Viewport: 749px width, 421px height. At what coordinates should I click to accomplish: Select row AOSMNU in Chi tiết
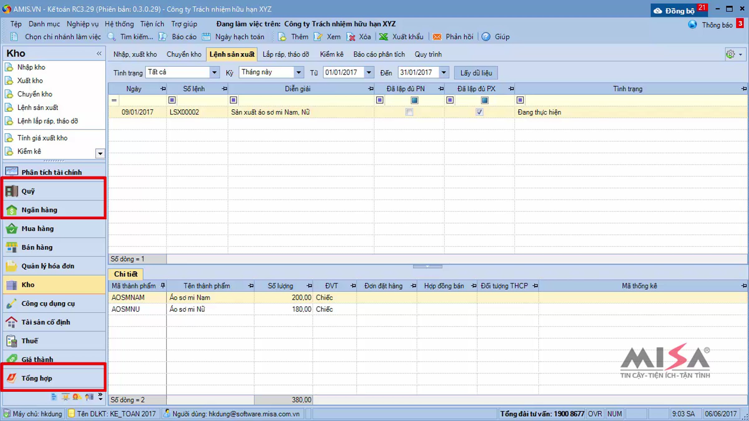(x=428, y=309)
